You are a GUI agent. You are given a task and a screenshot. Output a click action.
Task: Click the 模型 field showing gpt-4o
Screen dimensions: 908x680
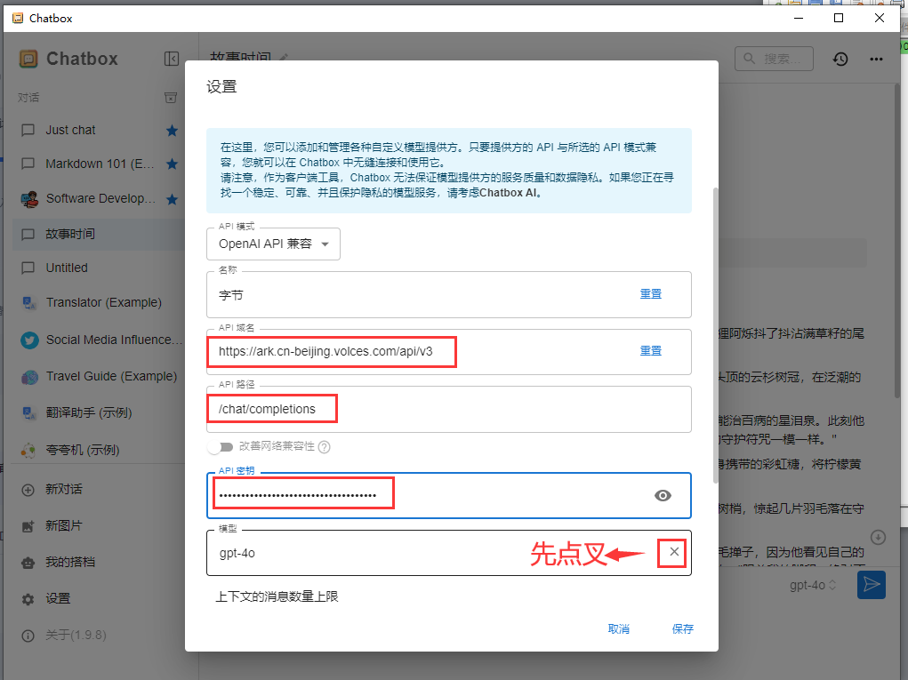pos(449,553)
